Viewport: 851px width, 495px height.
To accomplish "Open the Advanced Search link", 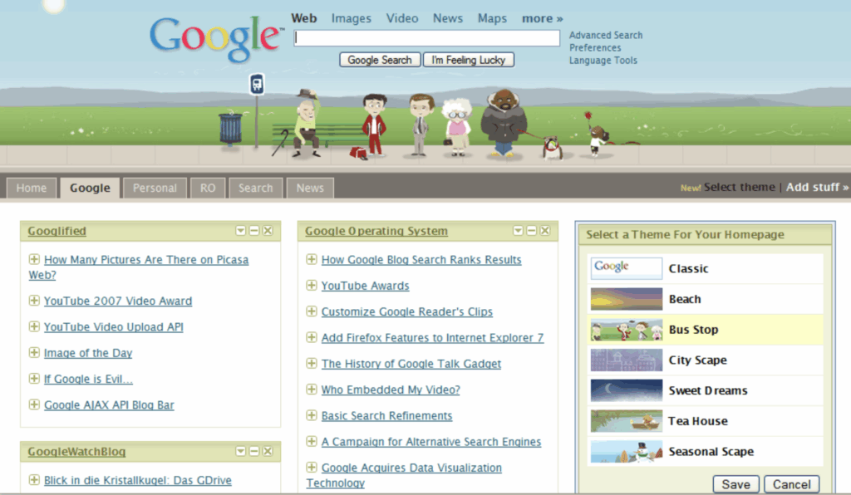I will [606, 35].
